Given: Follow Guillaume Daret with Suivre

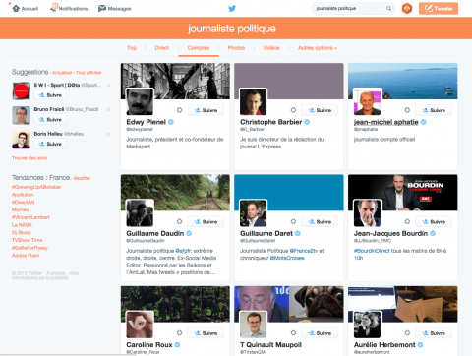Looking at the screenshot, I should coord(320,221).
